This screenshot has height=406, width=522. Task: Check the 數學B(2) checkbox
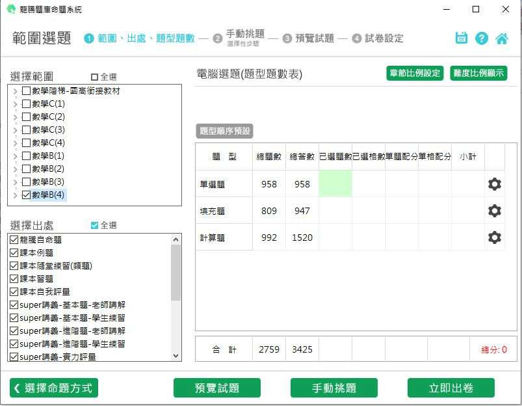pos(26,169)
